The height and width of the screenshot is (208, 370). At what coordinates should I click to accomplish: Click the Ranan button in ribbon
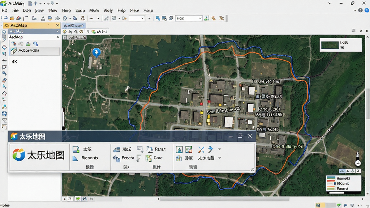pos(156,149)
